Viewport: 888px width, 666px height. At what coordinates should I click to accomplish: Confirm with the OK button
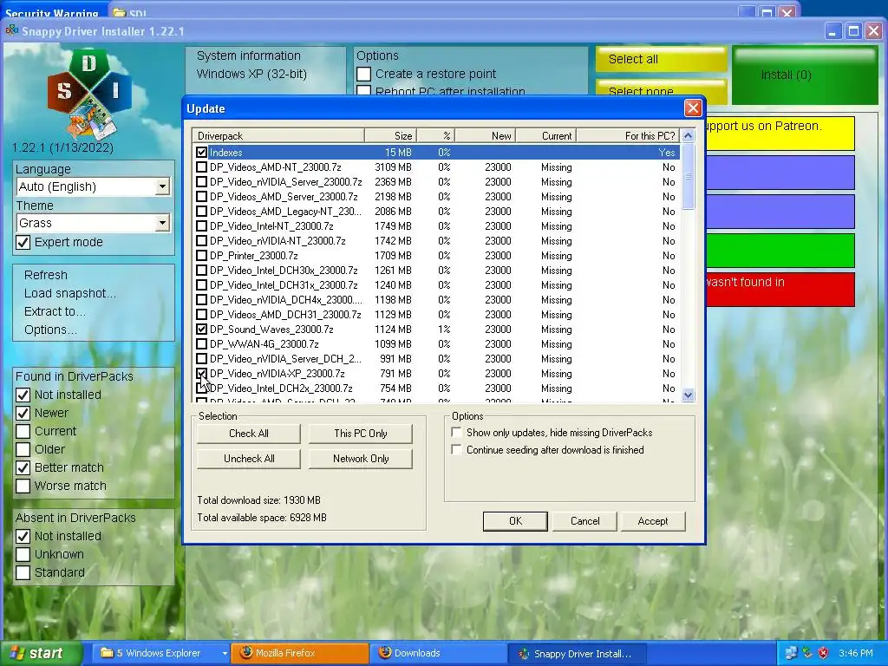point(515,521)
